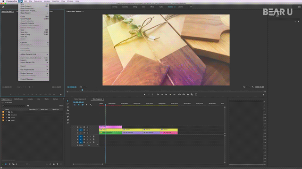Click the Project panel zoom slider
This screenshot has height=169, width=302.
click(x=20, y=164)
